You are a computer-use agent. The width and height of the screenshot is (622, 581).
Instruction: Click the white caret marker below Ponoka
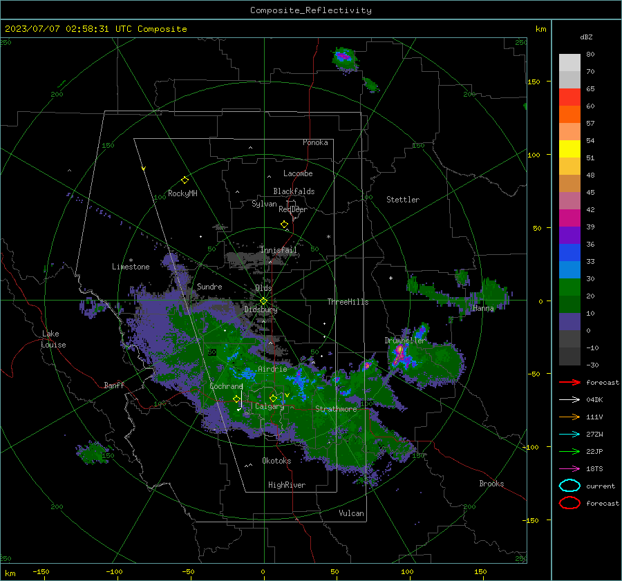click(x=250, y=148)
